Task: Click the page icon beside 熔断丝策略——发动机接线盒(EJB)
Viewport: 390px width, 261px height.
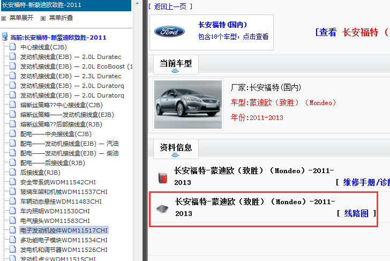Action: point(13,114)
